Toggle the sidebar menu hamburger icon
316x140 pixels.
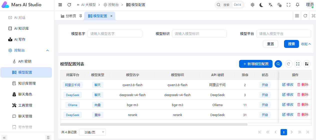click(60, 5)
